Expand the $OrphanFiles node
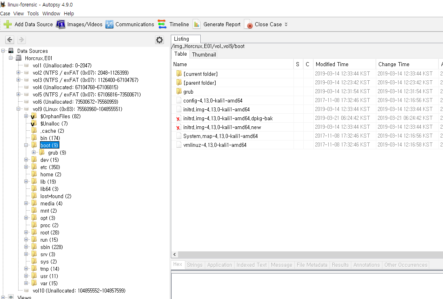The height and width of the screenshot is (299, 443). pyautogui.click(x=26, y=116)
